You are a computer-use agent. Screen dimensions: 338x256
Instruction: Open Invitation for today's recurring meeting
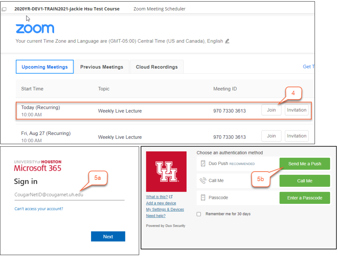(297, 110)
